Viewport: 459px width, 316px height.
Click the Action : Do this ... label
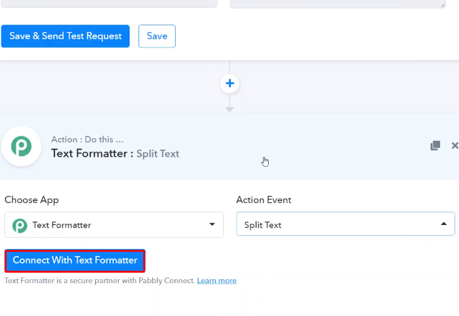[87, 139]
